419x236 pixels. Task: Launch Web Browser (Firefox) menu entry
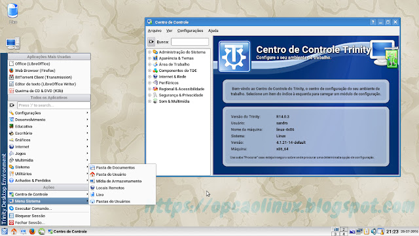click(x=49, y=71)
